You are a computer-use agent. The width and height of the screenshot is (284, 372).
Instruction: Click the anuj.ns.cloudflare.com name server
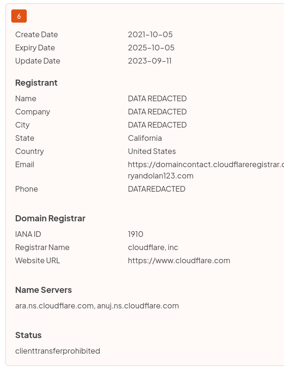138,306
